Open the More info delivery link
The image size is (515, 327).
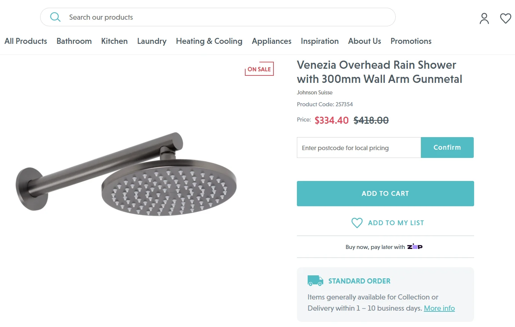tap(439, 308)
